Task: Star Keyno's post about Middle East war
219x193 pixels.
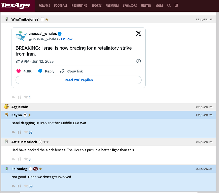Action: click(x=26, y=132)
